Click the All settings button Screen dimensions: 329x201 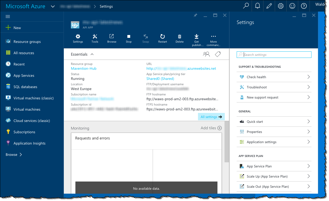211,117
